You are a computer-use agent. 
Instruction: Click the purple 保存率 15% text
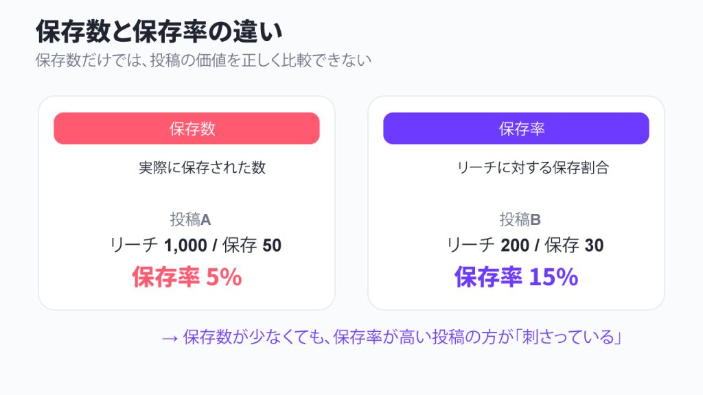(x=516, y=277)
